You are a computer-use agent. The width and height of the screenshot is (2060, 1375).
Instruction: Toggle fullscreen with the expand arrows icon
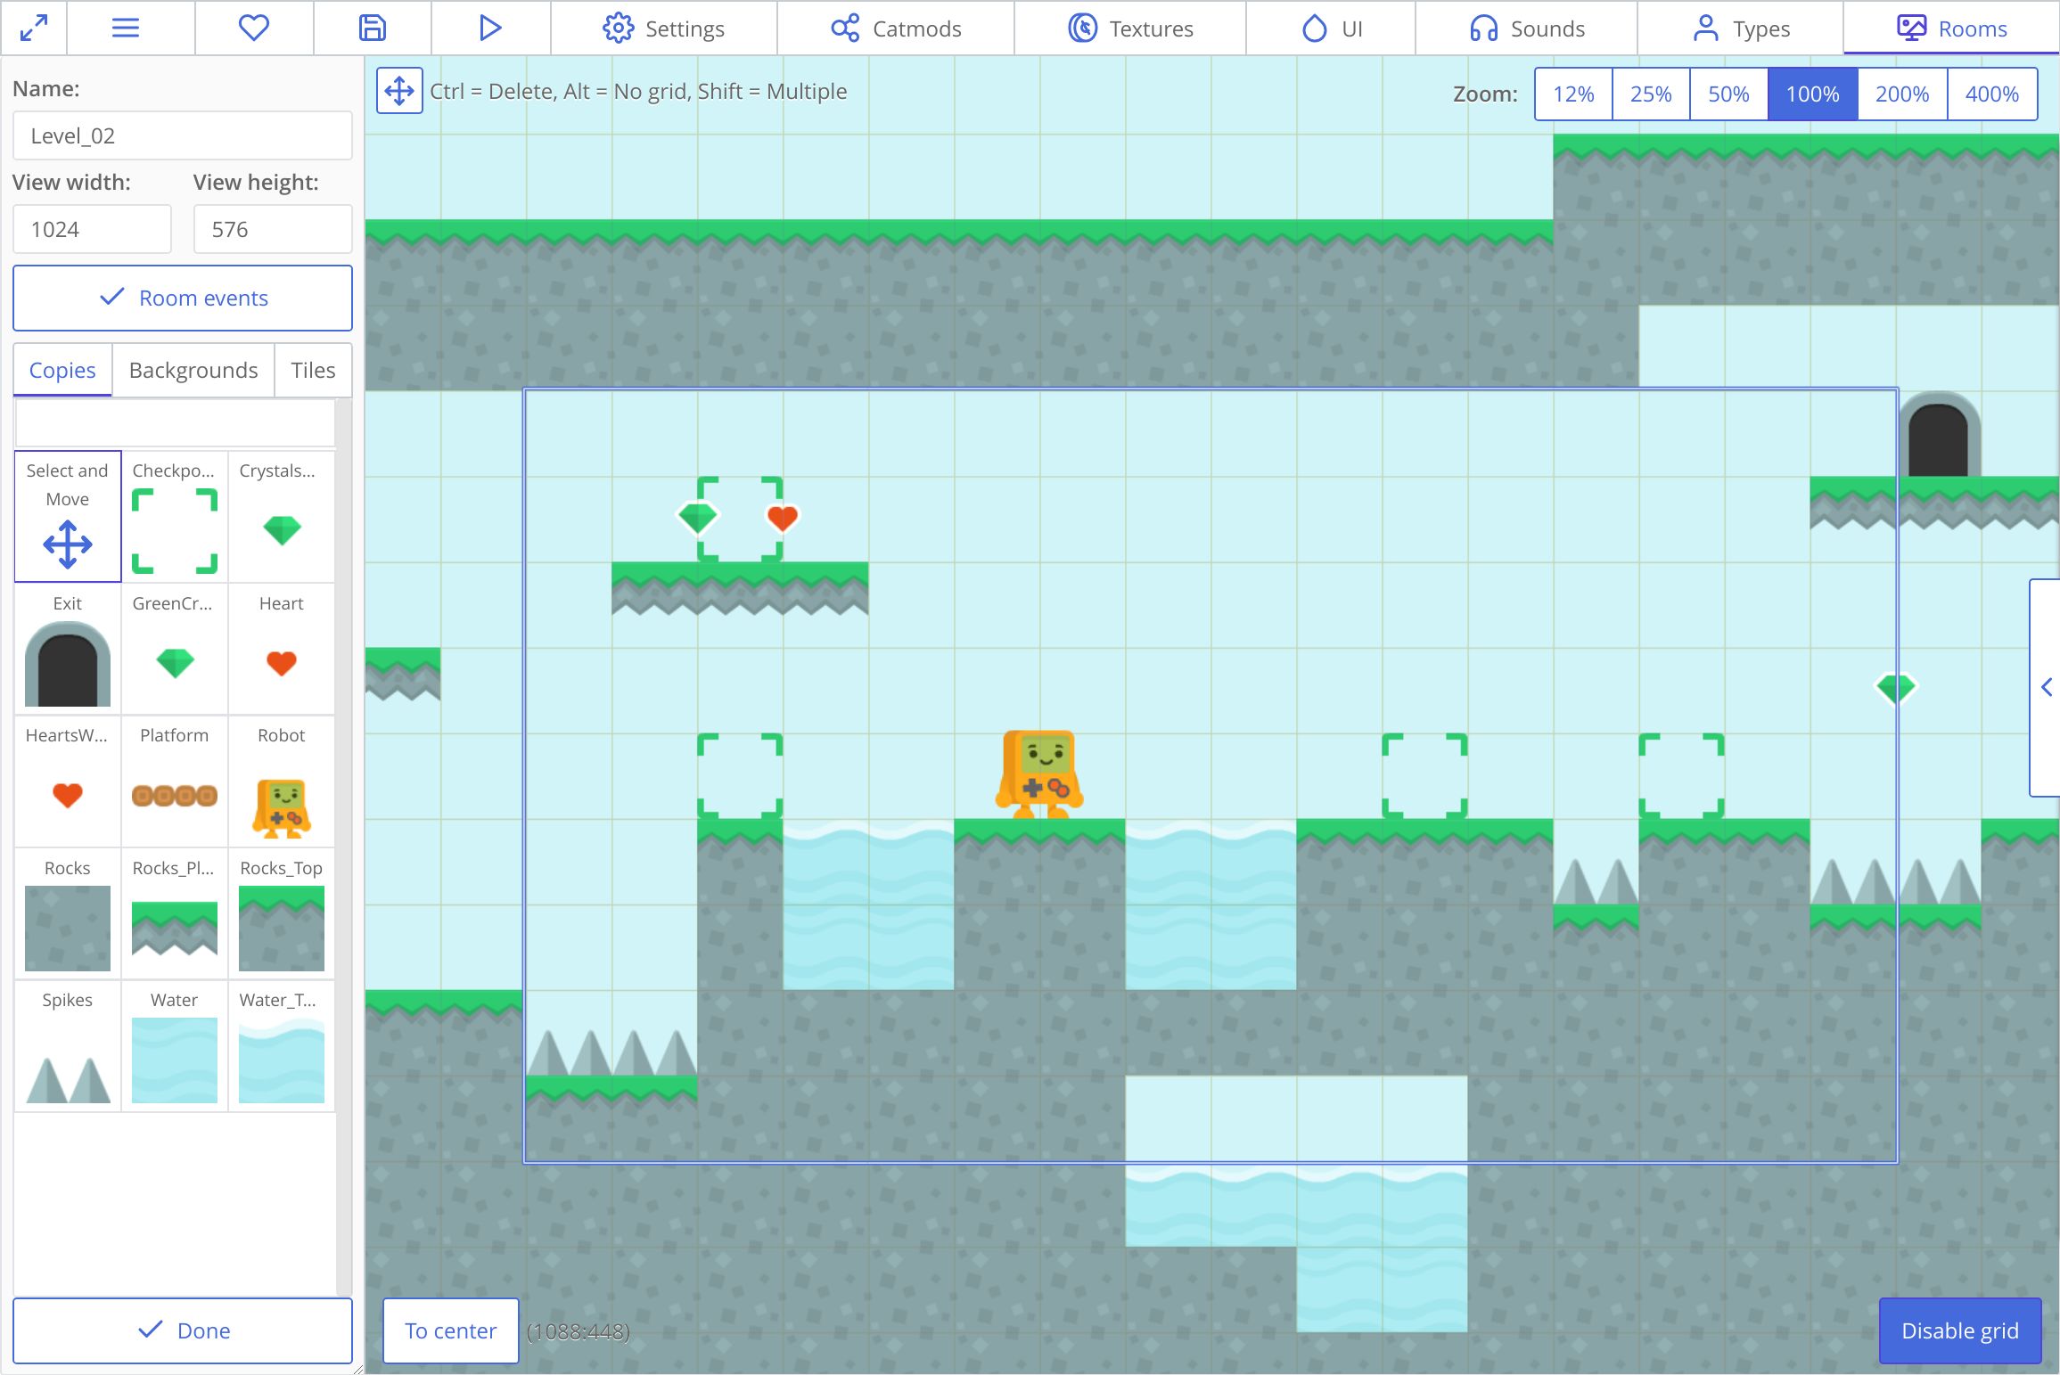coord(34,29)
